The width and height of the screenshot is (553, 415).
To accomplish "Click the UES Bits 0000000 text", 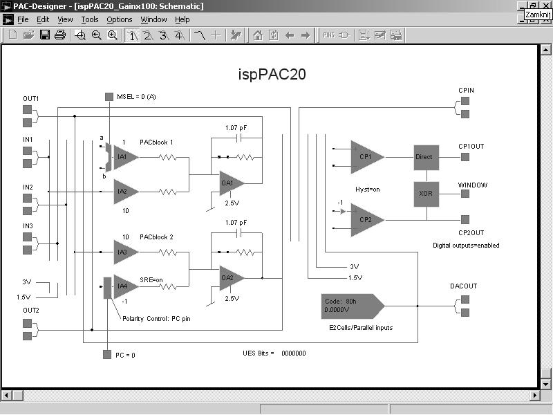I will pyautogui.click(x=274, y=353).
